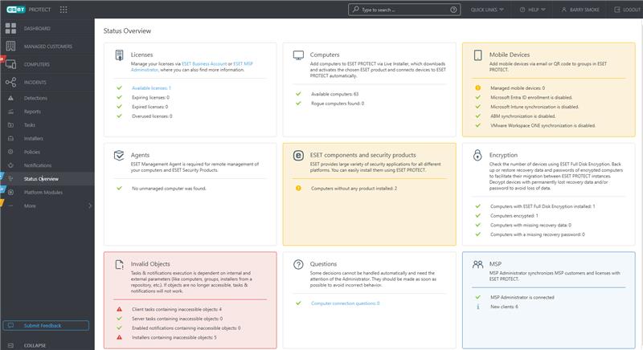Screen dimensions: 643x350
Task: Open Incidents via its node icon
Action: click(10, 82)
